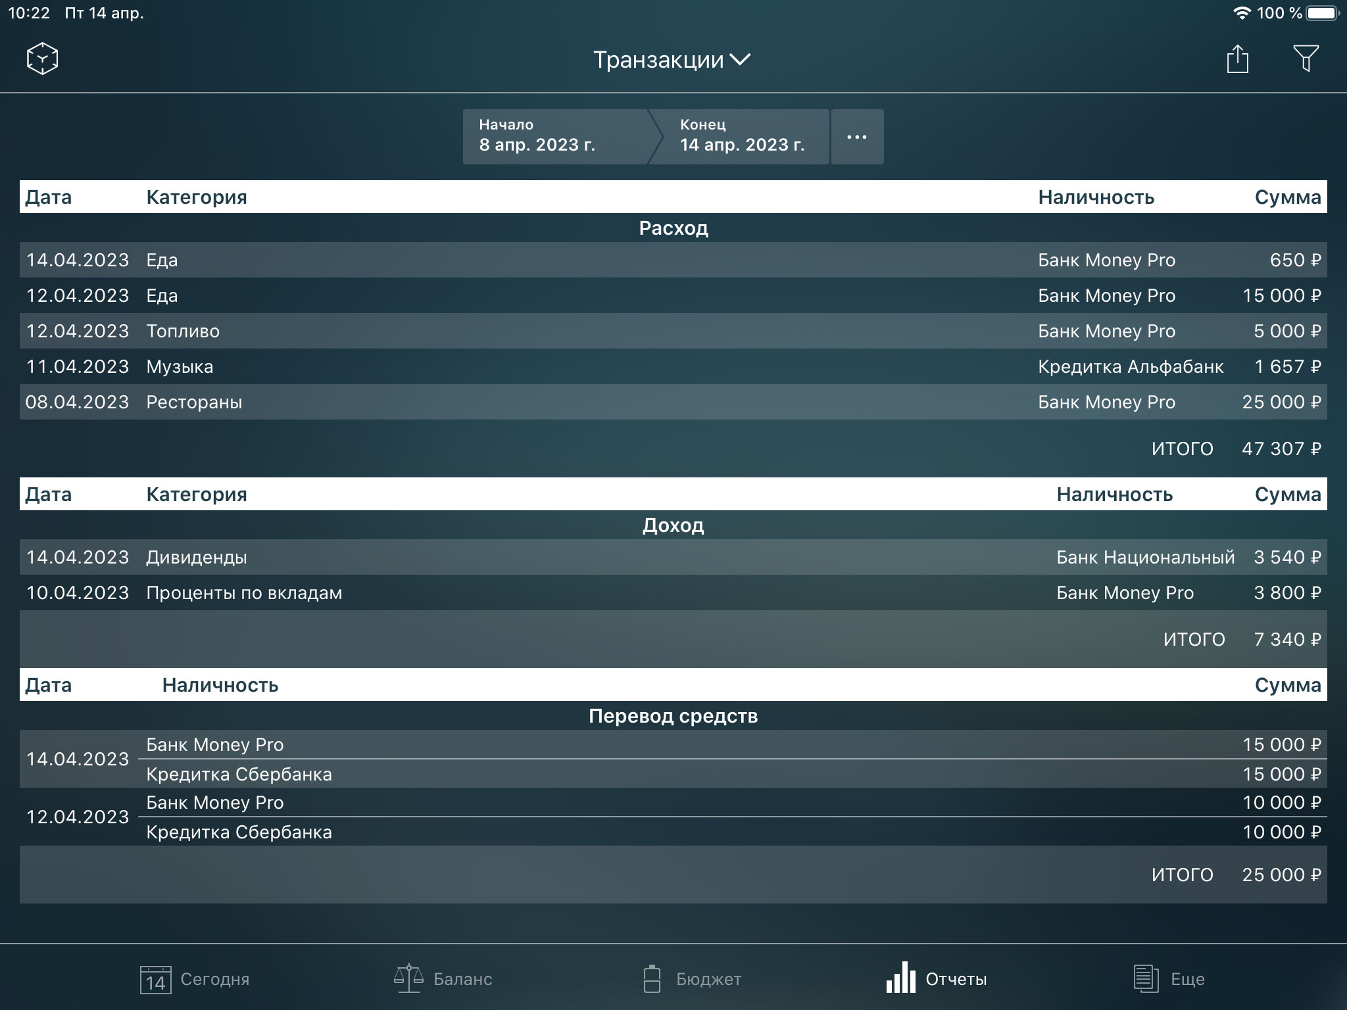Select the 14.04.2023 Еда 650 ₽ row
Viewport: 1347px width, 1010px height.
(673, 260)
